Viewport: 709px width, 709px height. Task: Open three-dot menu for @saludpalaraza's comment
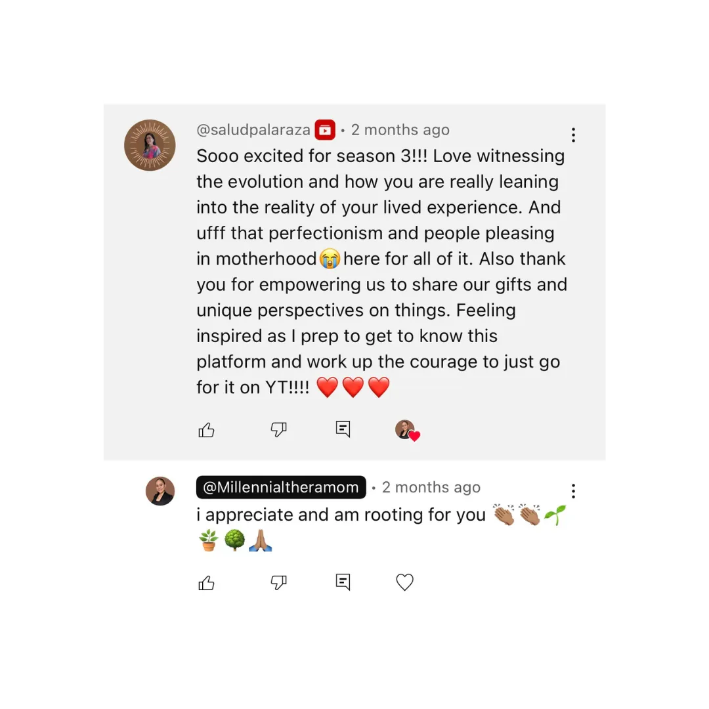point(573,135)
